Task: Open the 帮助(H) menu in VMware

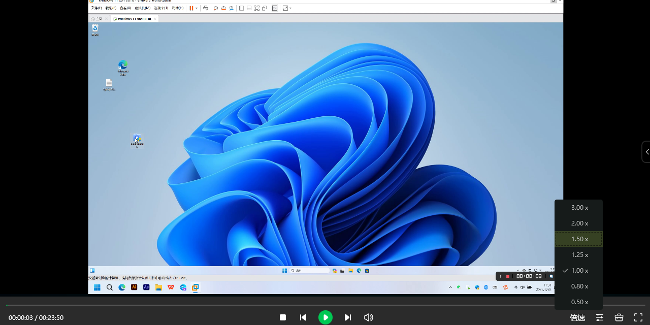Action: point(178,8)
